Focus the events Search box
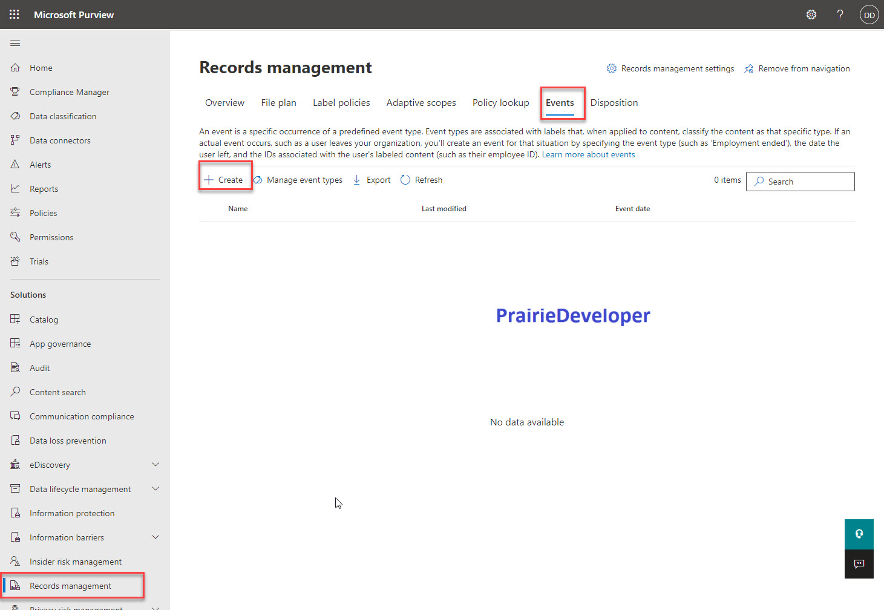The image size is (884, 610). (801, 182)
